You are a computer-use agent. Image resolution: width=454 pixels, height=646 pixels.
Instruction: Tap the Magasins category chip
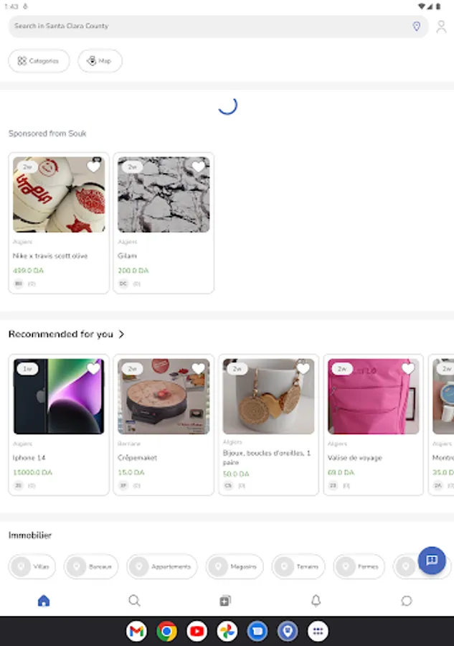(235, 567)
